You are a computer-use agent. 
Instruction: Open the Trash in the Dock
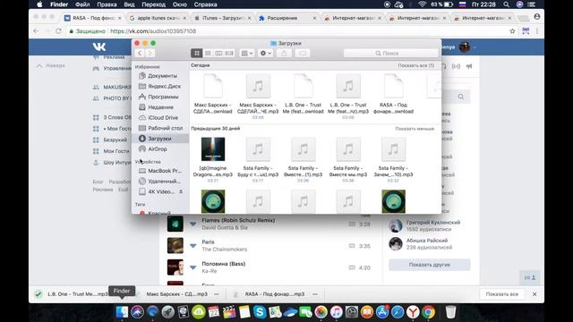coord(450,312)
